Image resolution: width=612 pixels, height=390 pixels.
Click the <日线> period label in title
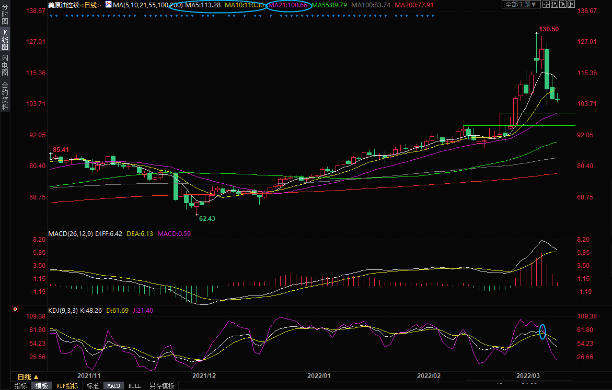(91, 5)
